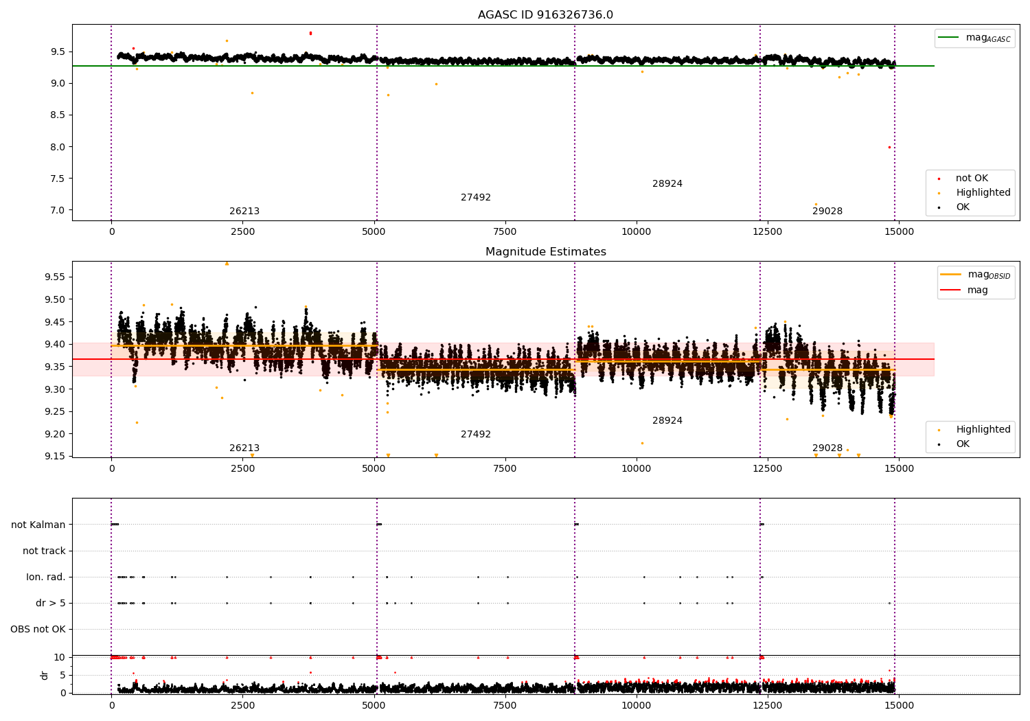Click obsid label 26213 in top panel

[x=244, y=211]
